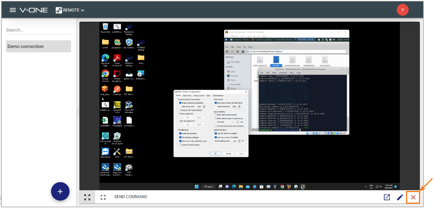This screenshot has width=434, height=208.
Task: Click the fit-to-screen arrows icon
Action: coord(87,197)
